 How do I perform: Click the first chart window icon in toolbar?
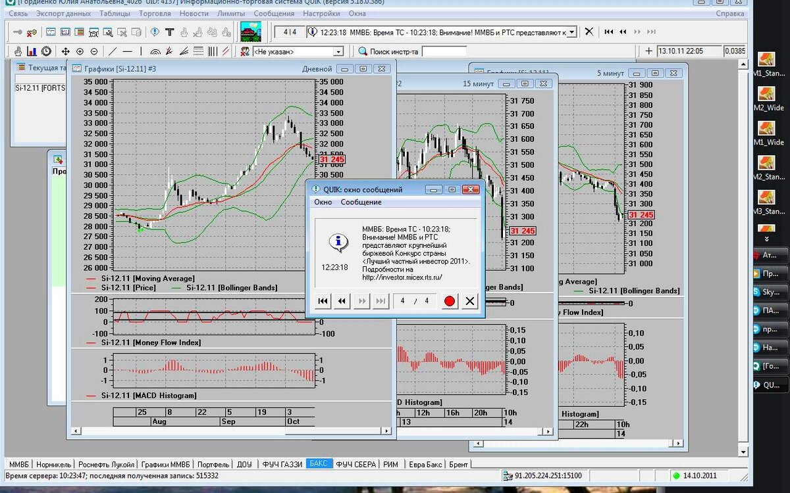51,32
